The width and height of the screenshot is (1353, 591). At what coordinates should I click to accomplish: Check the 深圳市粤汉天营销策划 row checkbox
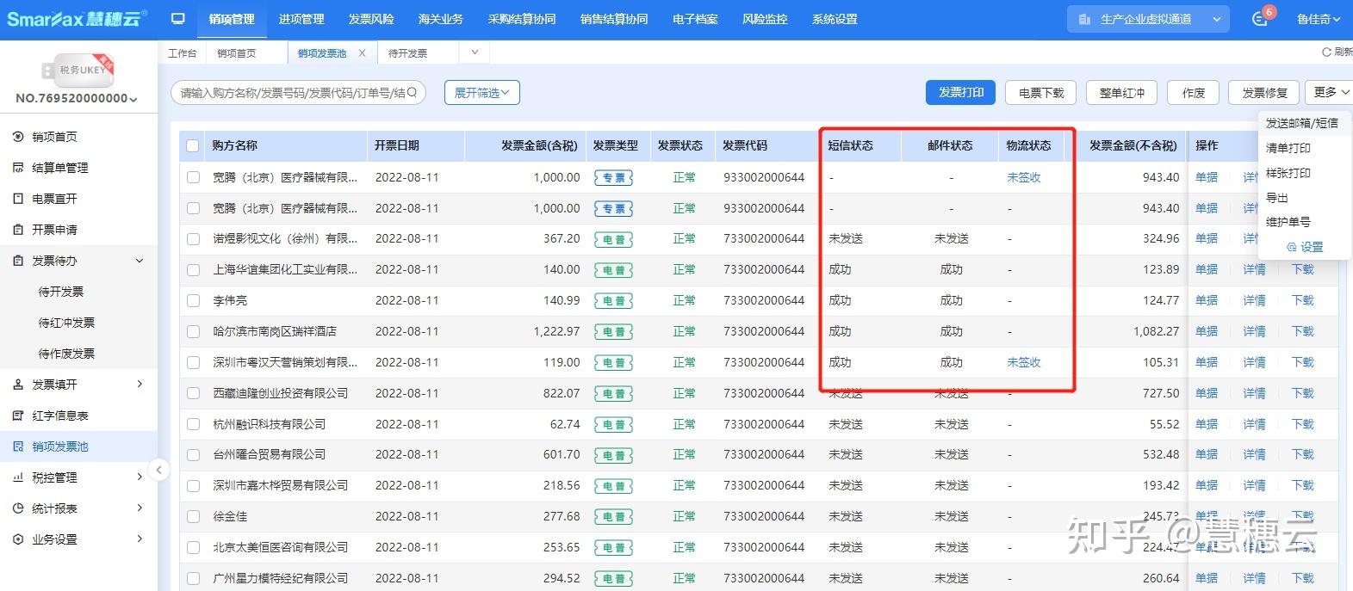coord(193,363)
